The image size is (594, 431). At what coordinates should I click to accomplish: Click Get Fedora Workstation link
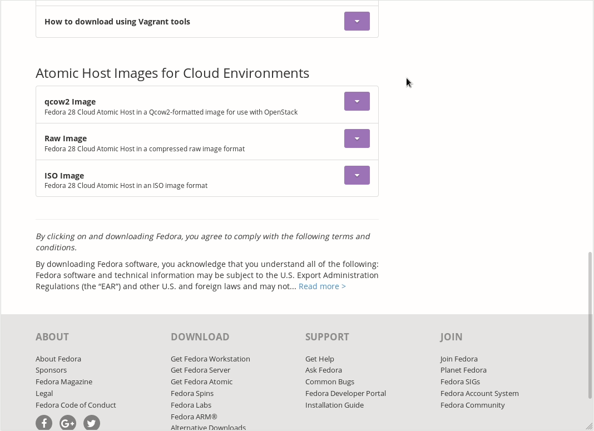[210, 359]
